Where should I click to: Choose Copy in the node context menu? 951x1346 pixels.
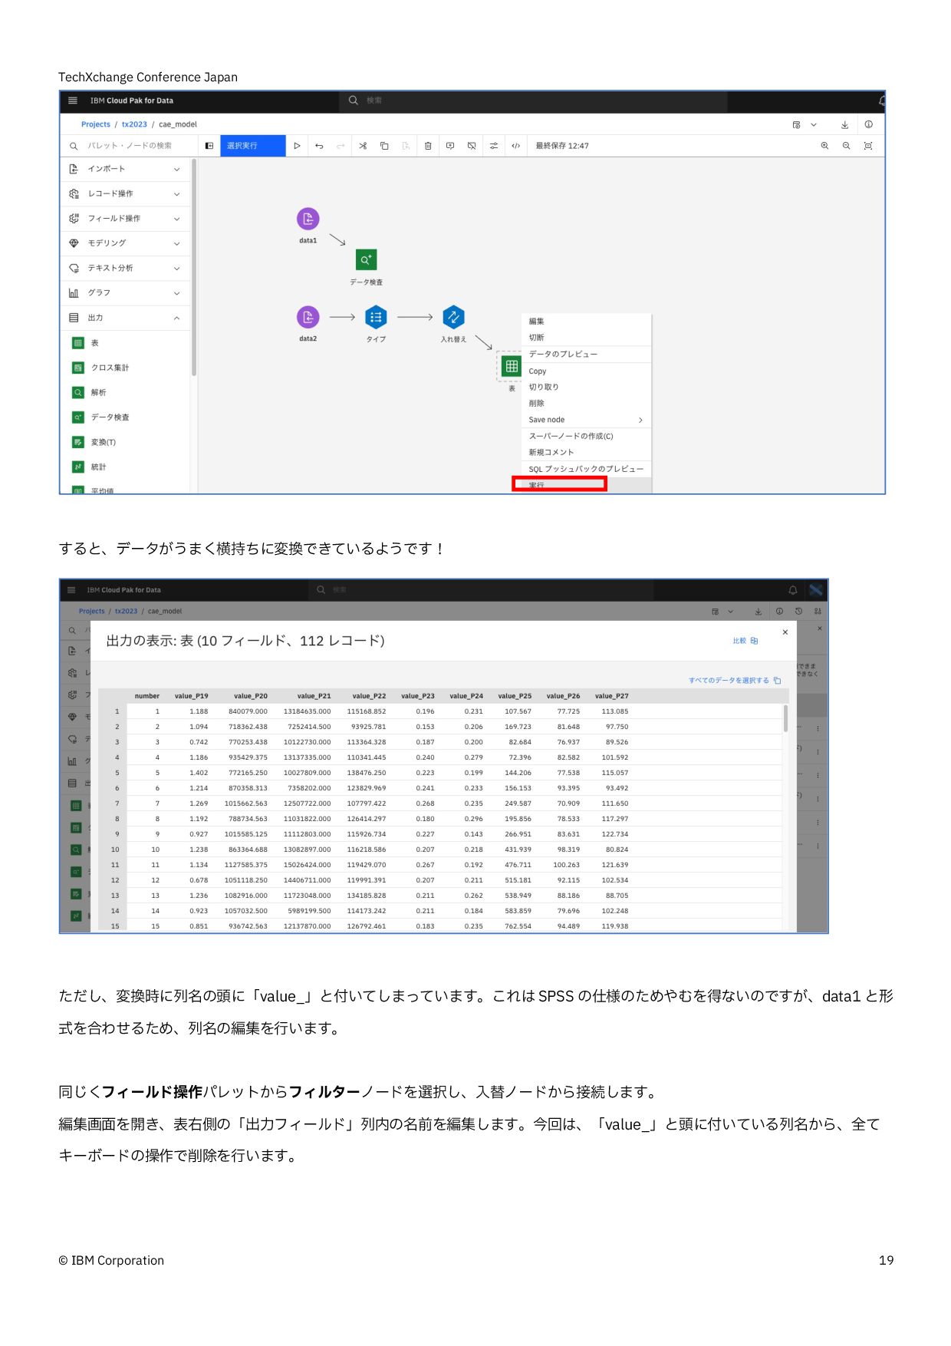coord(587,371)
